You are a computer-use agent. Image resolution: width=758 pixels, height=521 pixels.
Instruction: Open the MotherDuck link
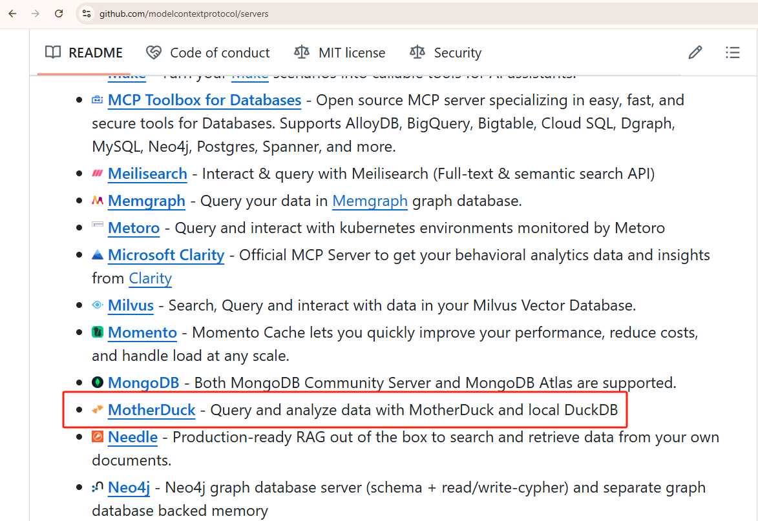(x=151, y=410)
